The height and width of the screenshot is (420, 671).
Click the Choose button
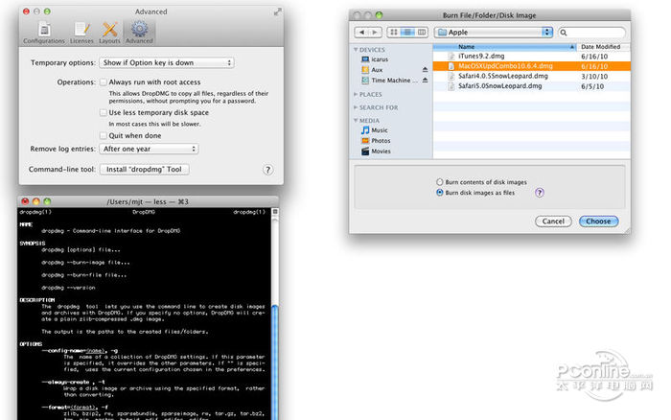click(598, 222)
